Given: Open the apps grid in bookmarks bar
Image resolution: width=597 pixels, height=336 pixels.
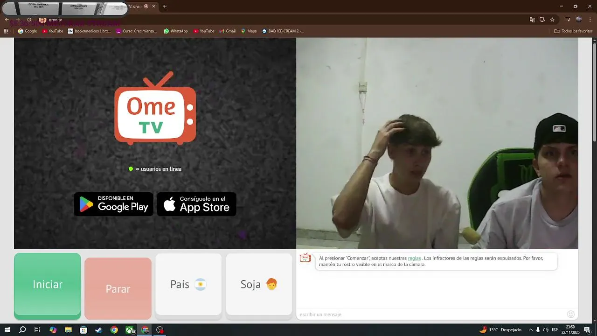Looking at the screenshot, I should (x=6, y=31).
